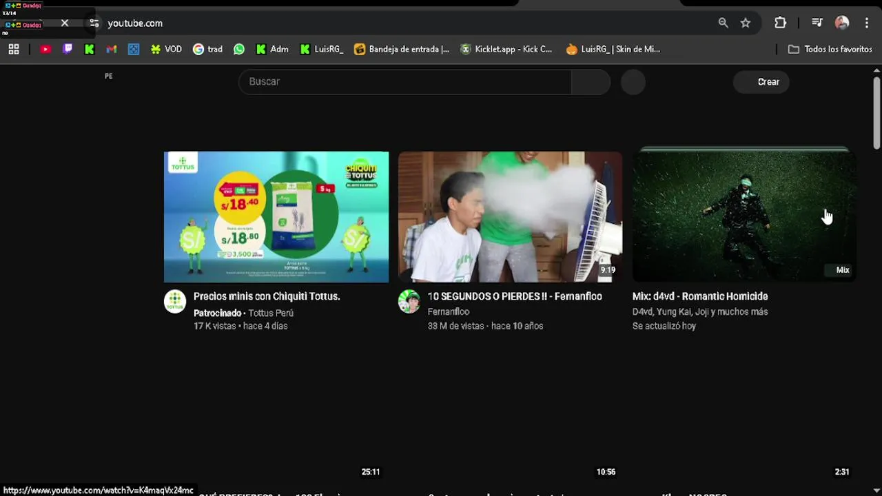Open the Fernanfloo video thumbnail

tap(511, 217)
